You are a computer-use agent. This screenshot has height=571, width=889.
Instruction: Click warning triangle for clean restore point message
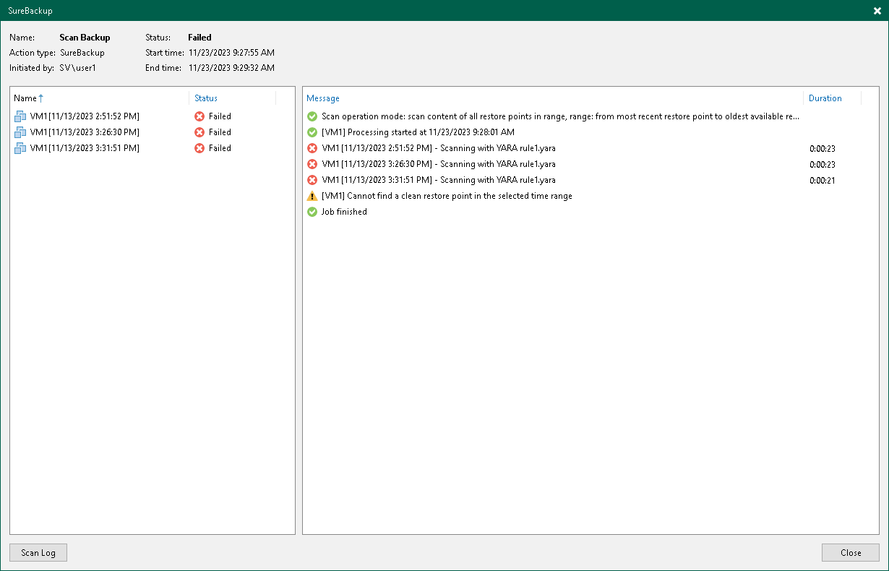tap(312, 196)
